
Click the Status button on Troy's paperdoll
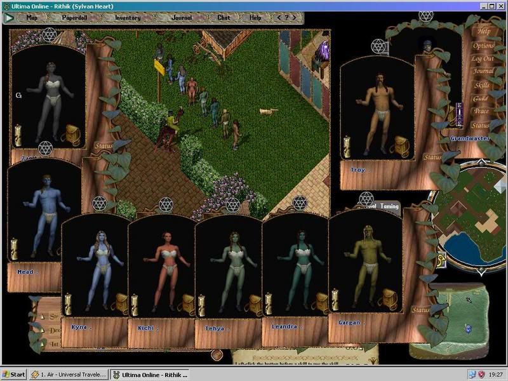point(432,157)
